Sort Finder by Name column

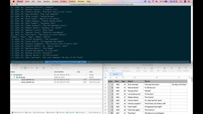coord(31,72)
